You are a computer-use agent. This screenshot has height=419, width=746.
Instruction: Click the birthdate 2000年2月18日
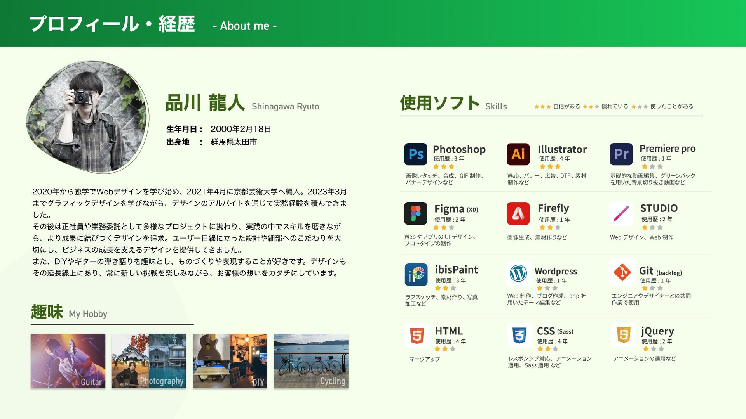click(241, 129)
